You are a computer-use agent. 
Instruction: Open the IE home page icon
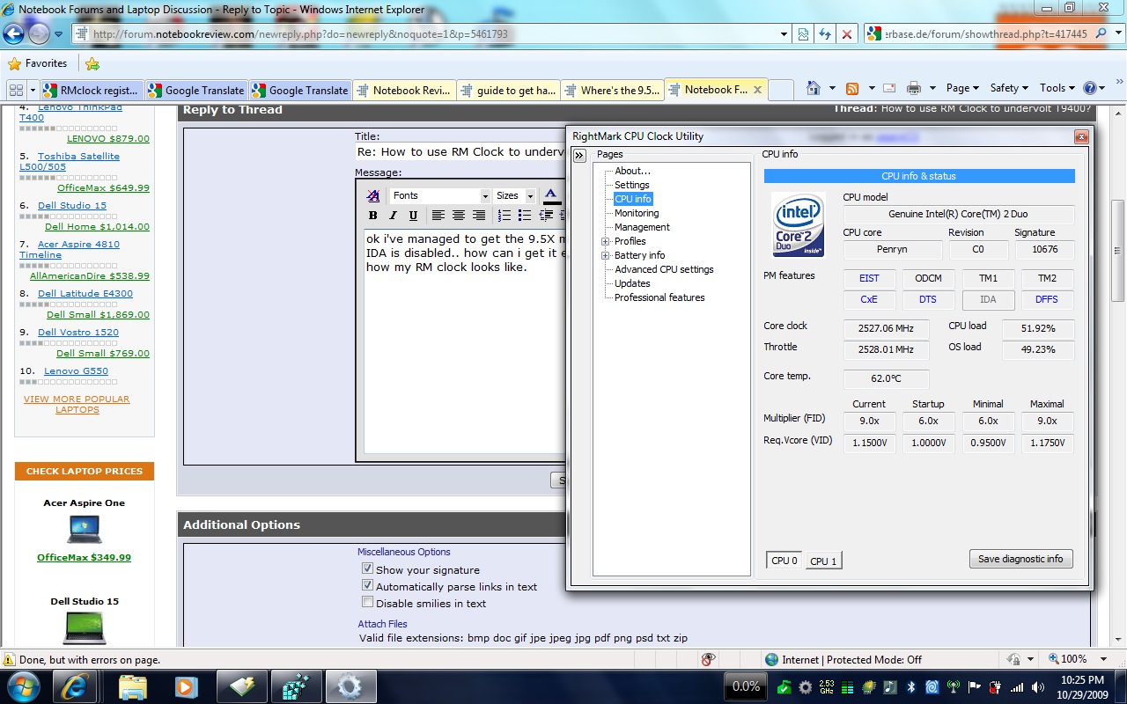coord(813,88)
